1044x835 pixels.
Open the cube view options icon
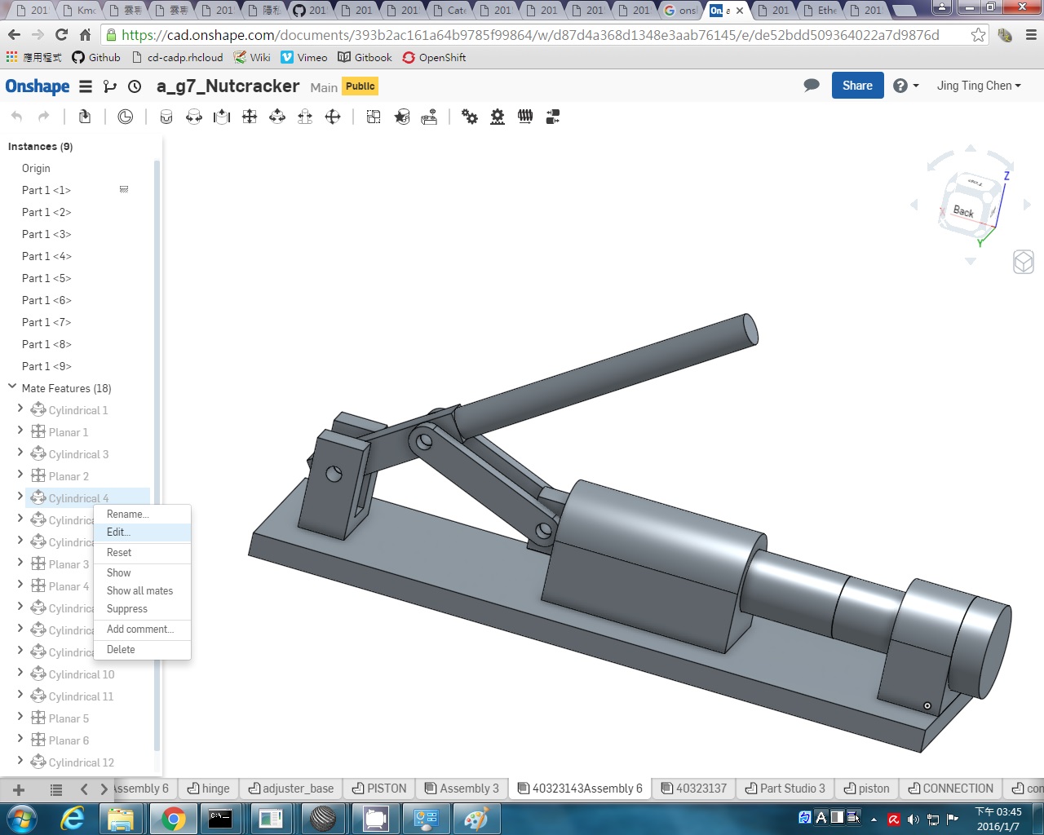1024,262
